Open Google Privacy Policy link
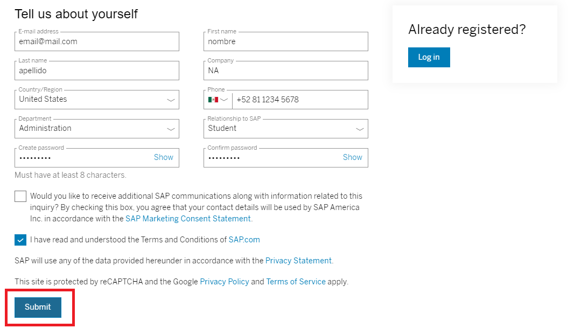The width and height of the screenshot is (574, 328). (225, 282)
